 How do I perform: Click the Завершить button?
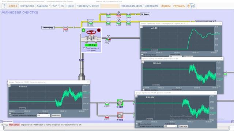click(x=152, y=6)
